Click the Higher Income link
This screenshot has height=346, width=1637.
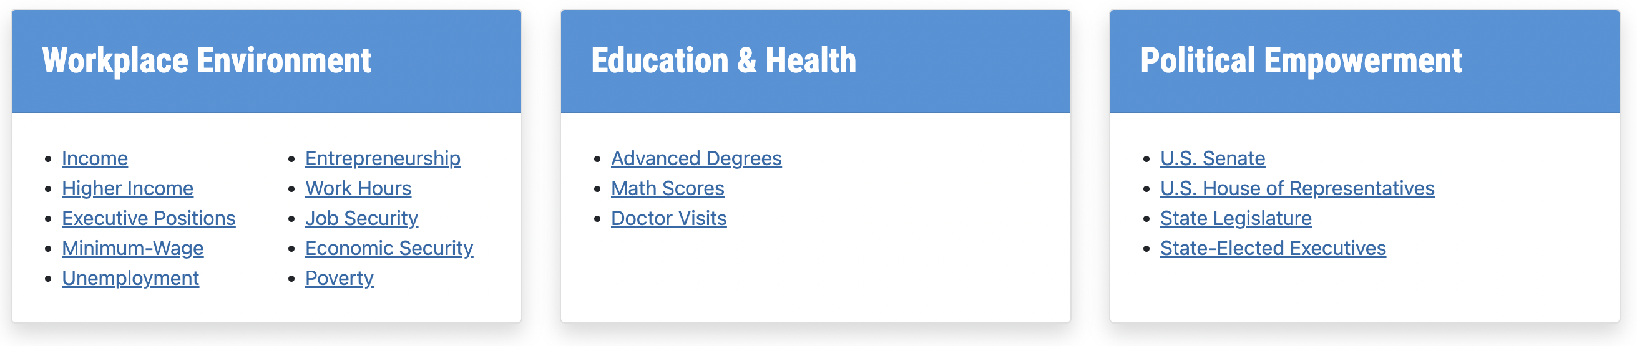point(127,188)
